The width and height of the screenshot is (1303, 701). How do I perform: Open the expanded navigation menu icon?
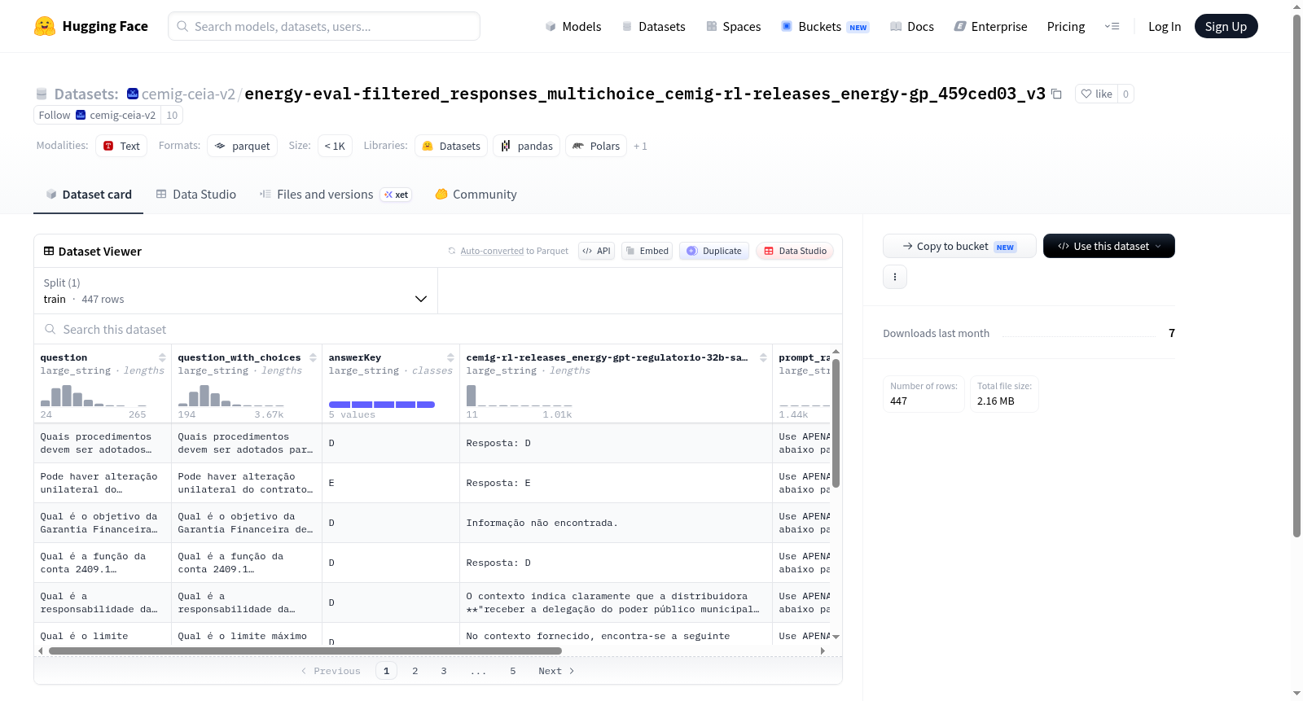pyautogui.click(x=1112, y=26)
